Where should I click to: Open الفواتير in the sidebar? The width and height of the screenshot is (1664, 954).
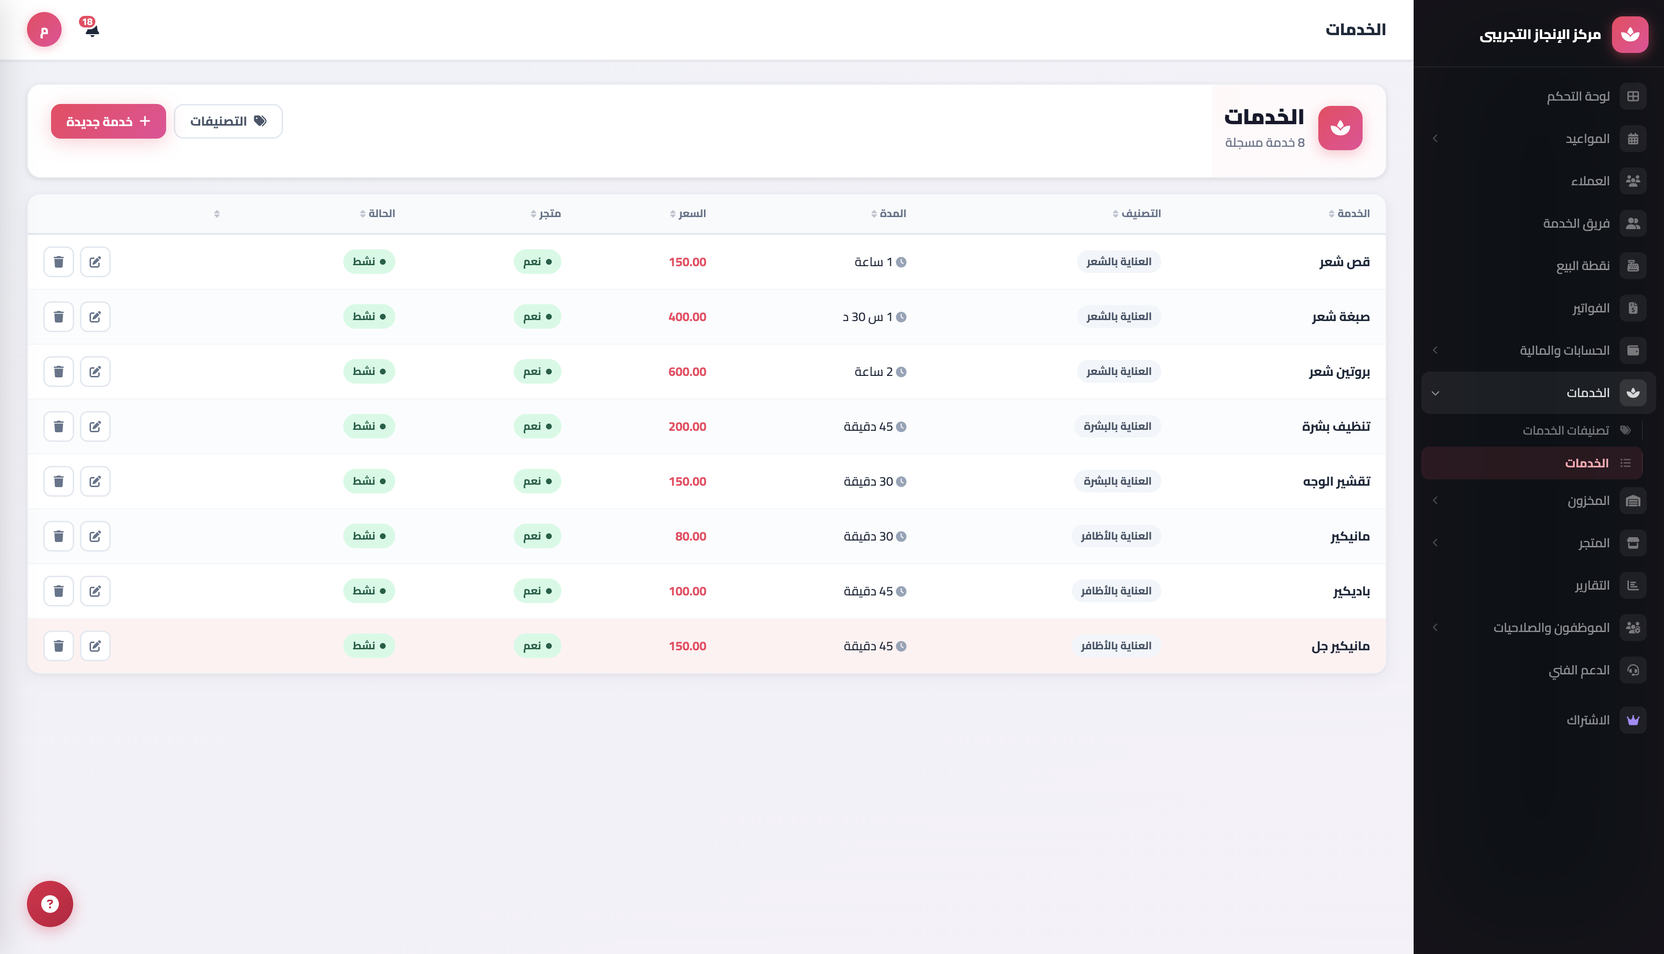1538,308
